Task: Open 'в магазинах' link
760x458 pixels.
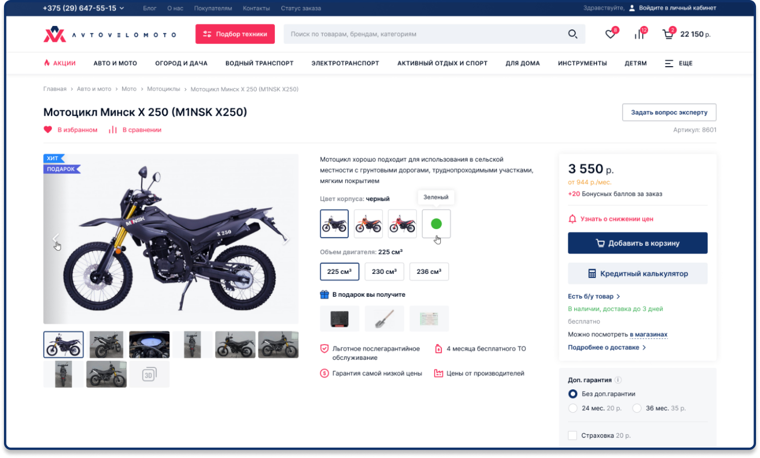Action: (x=648, y=335)
